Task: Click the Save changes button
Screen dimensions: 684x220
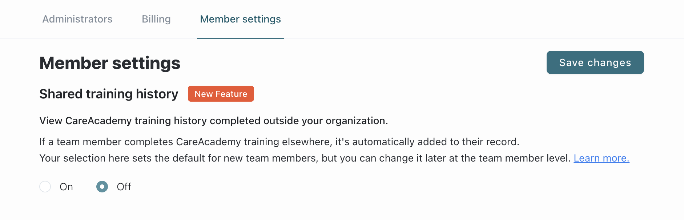Action: point(595,62)
